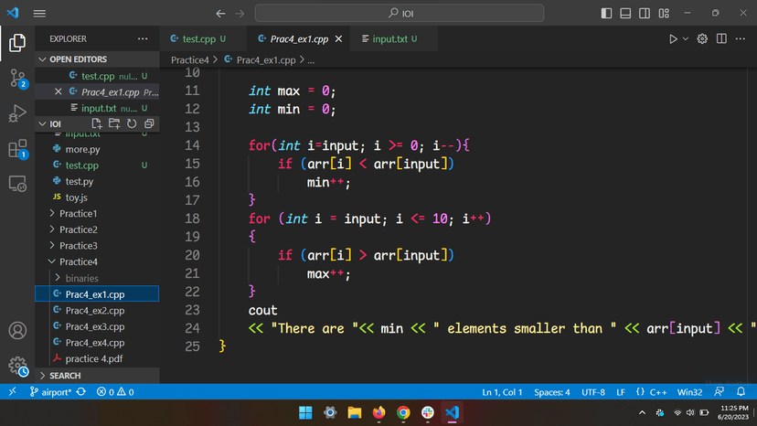Collapse the Open Editors section
The image size is (757, 426).
[42, 59]
